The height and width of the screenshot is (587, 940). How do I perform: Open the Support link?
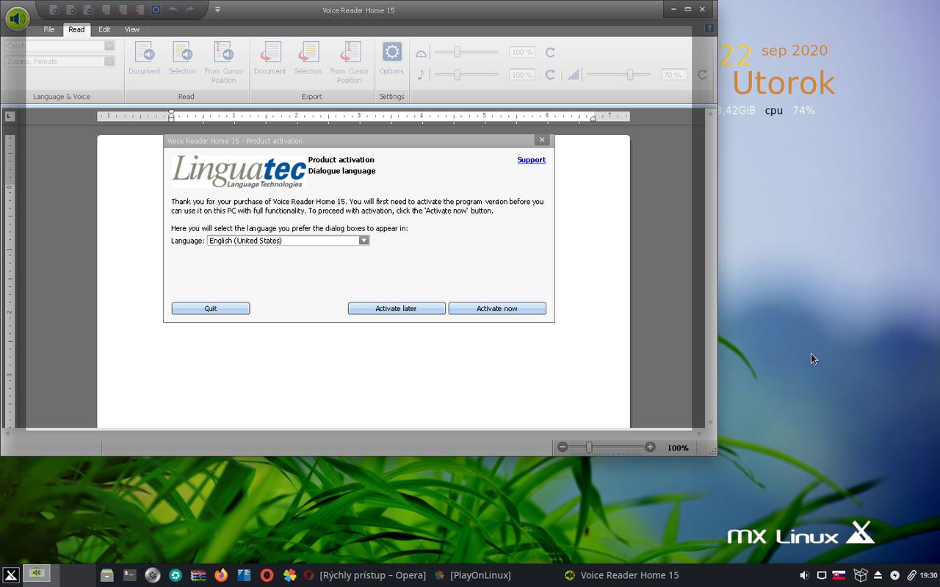pyautogui.click(x=531, y=160)
